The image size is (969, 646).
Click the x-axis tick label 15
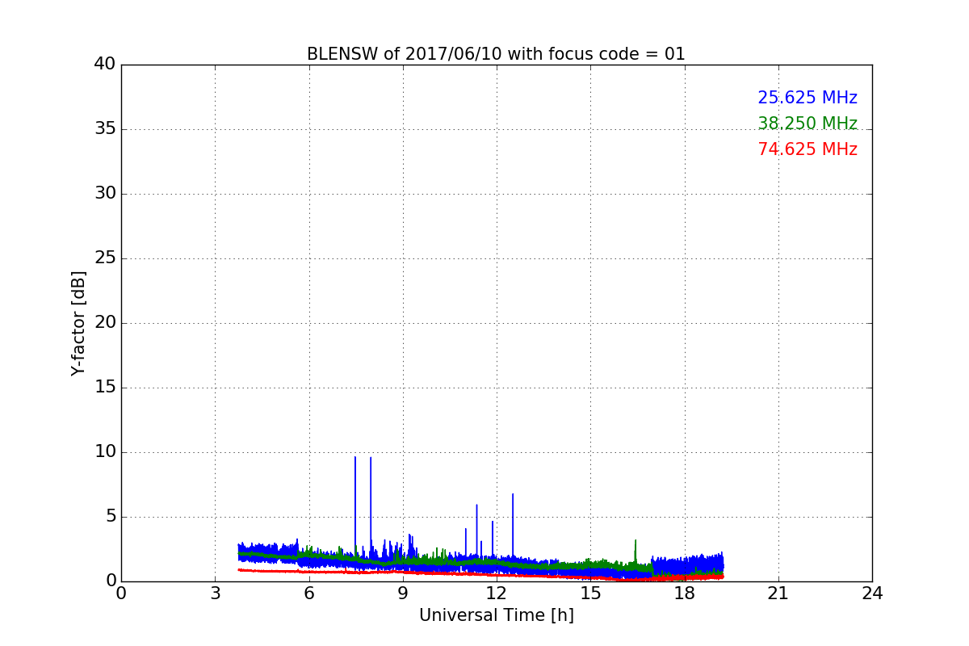590,594
